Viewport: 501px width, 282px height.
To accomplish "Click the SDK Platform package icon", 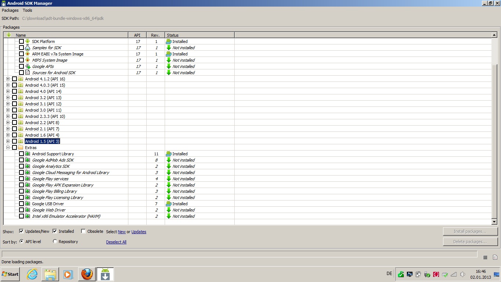I will click(28, 41).
